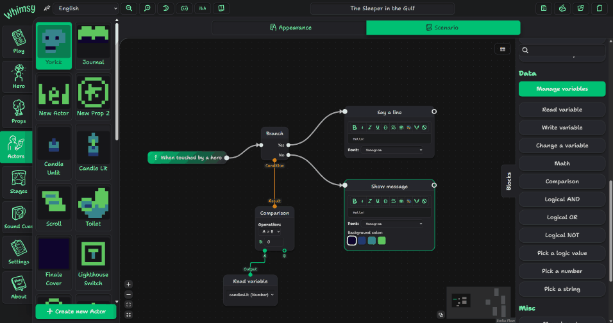Open Operation dropdown in Comparison node
The image size is (613, 323).
tap(271, 231)
